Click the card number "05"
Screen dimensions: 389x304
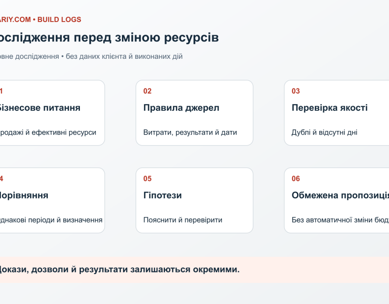pos(147,179)
